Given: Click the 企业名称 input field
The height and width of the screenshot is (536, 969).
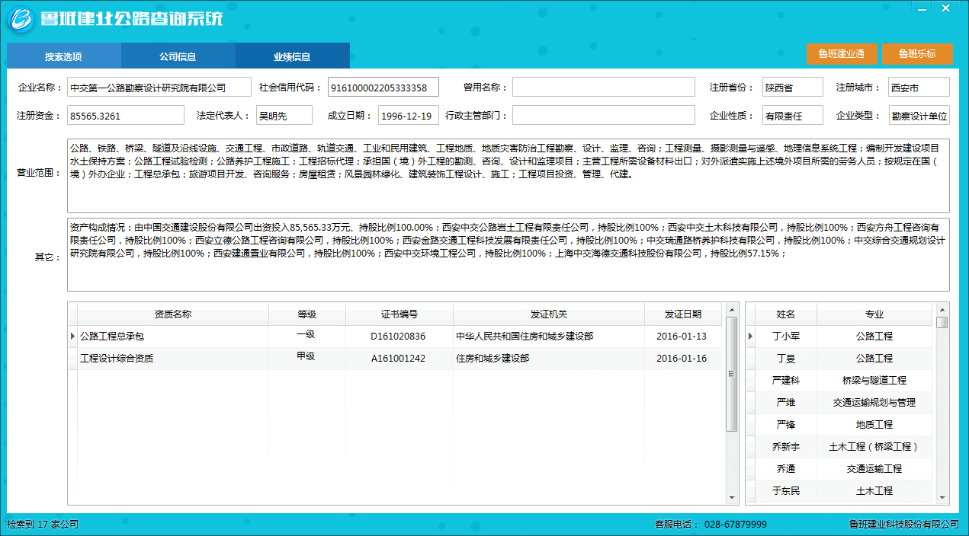Looking at the screenshot, I should coord(159,88).
